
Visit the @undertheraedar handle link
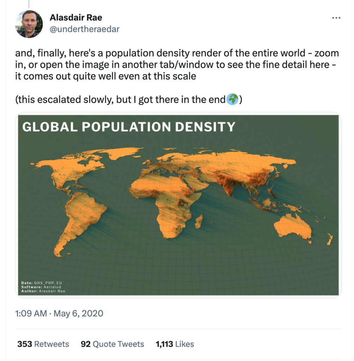tap(85, 29)
